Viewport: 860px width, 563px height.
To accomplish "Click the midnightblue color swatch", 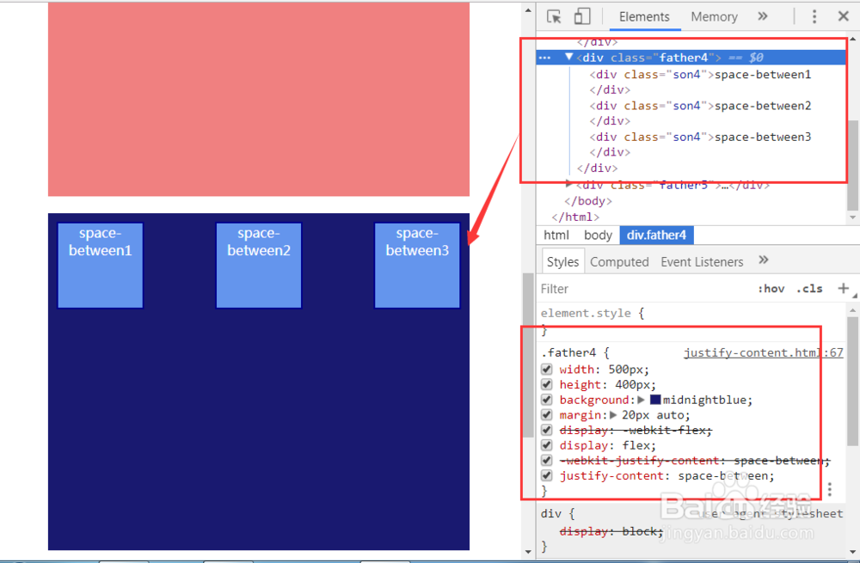I will point(656,399).
